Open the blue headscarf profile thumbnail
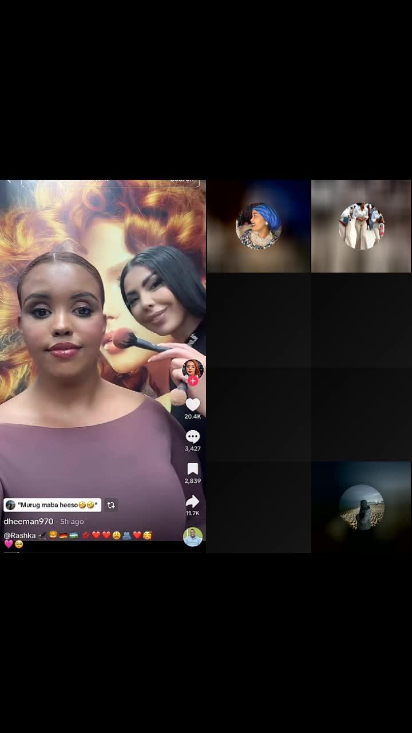 259,226
